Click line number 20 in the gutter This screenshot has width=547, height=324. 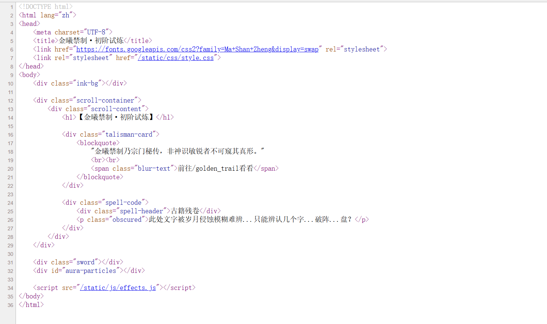click(10, 169)
